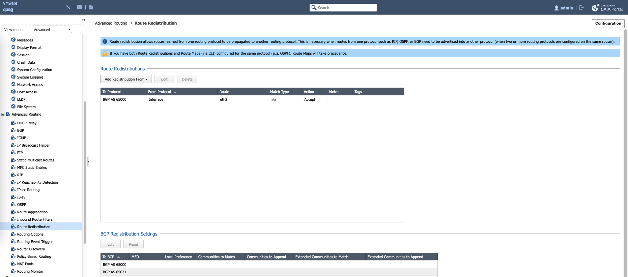The width and height of the screenshot is (628, 277).
Task: Sort by the From Protocol column header
Action: click(160, 92)
